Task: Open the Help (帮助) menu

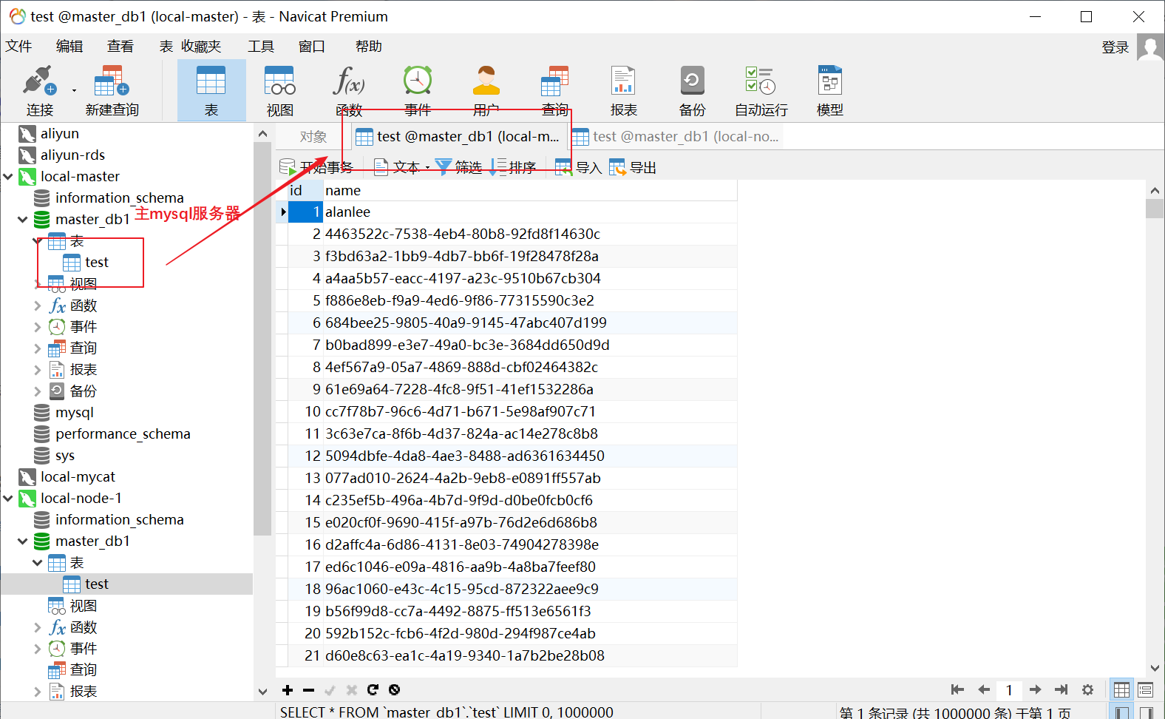Action: (x=369, y=47)
